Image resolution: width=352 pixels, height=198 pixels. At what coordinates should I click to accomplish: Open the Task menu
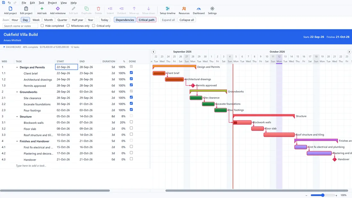click(x=41, y=3)
